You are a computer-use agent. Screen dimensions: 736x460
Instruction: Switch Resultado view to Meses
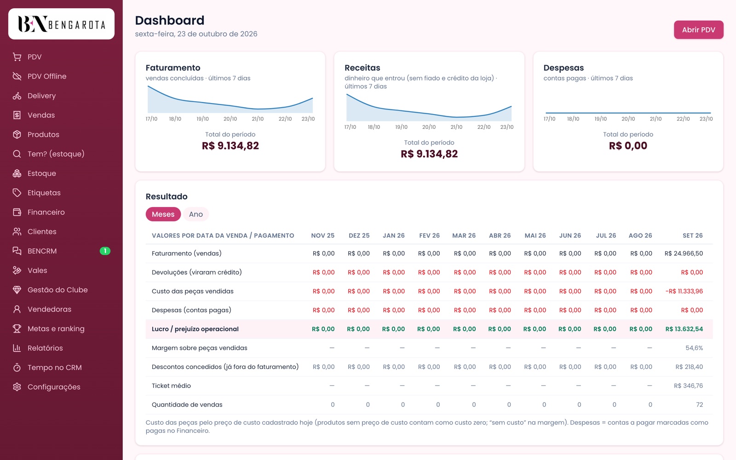(163, 214)
